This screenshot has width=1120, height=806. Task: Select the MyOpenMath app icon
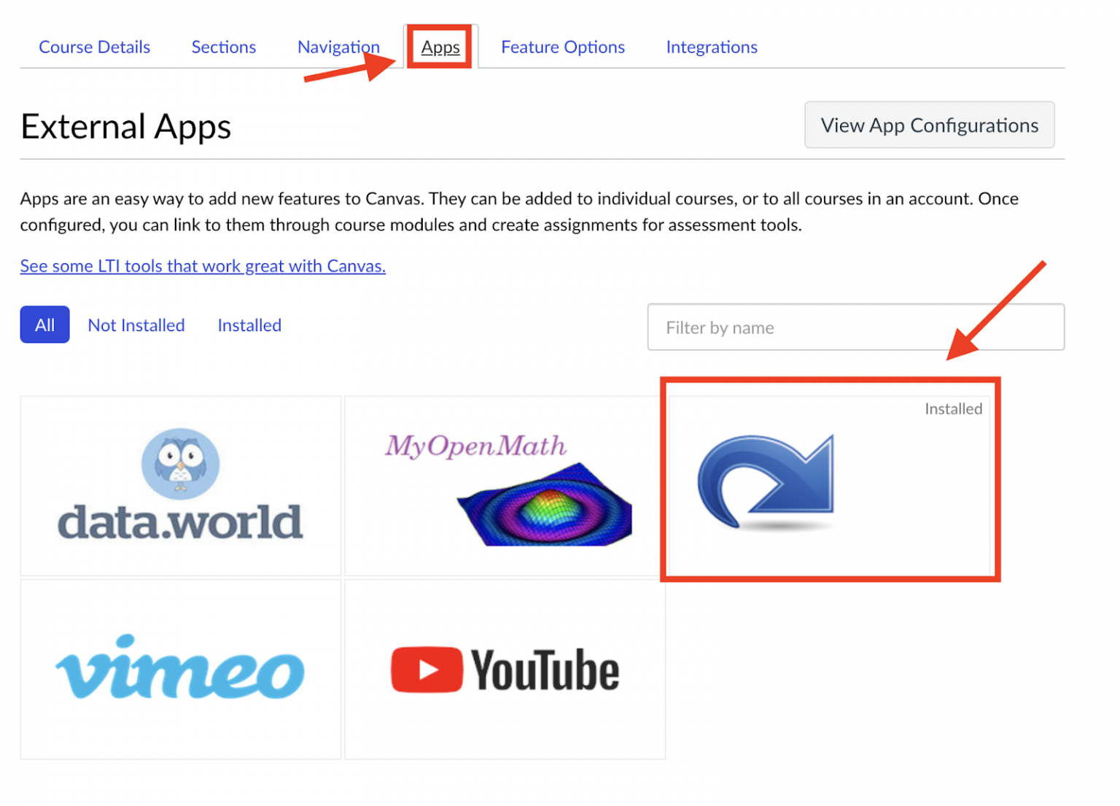(505, 485)
